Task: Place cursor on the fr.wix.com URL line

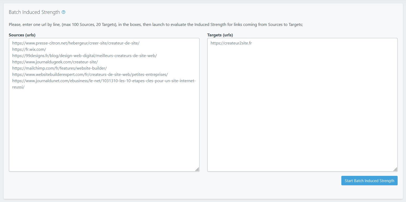Action: pyautogui.click(x=29, y=49)
